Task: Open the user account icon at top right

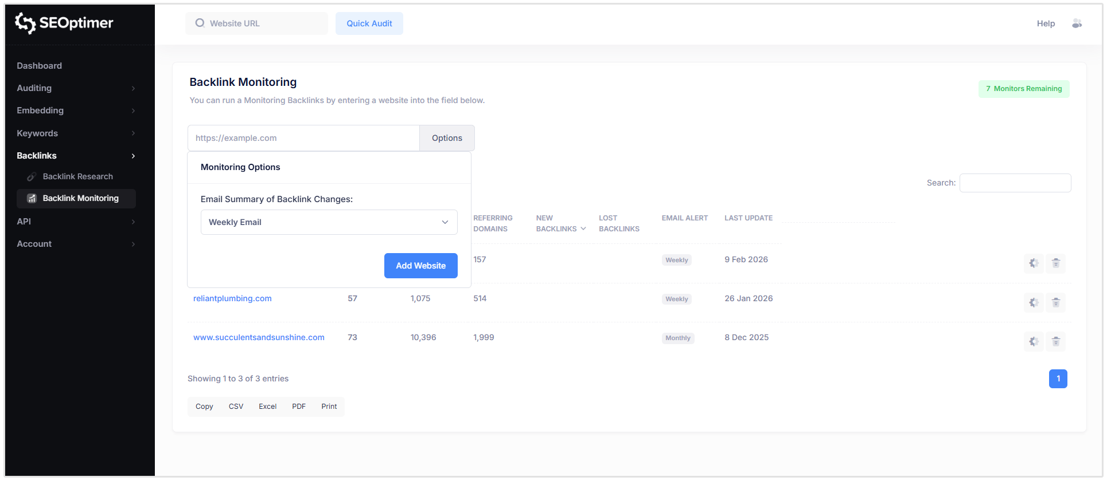Action: (x=1077, y=23)
